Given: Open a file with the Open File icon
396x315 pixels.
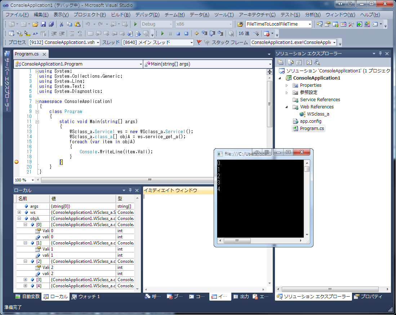Looking at the screenshot, I should 35,24.
